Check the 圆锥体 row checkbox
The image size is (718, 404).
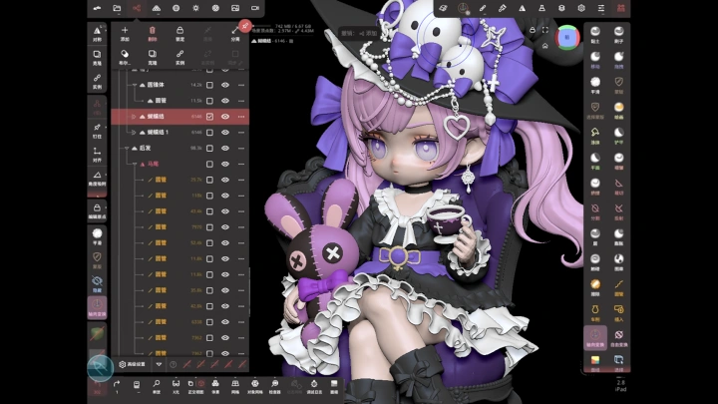pos(209,85)
